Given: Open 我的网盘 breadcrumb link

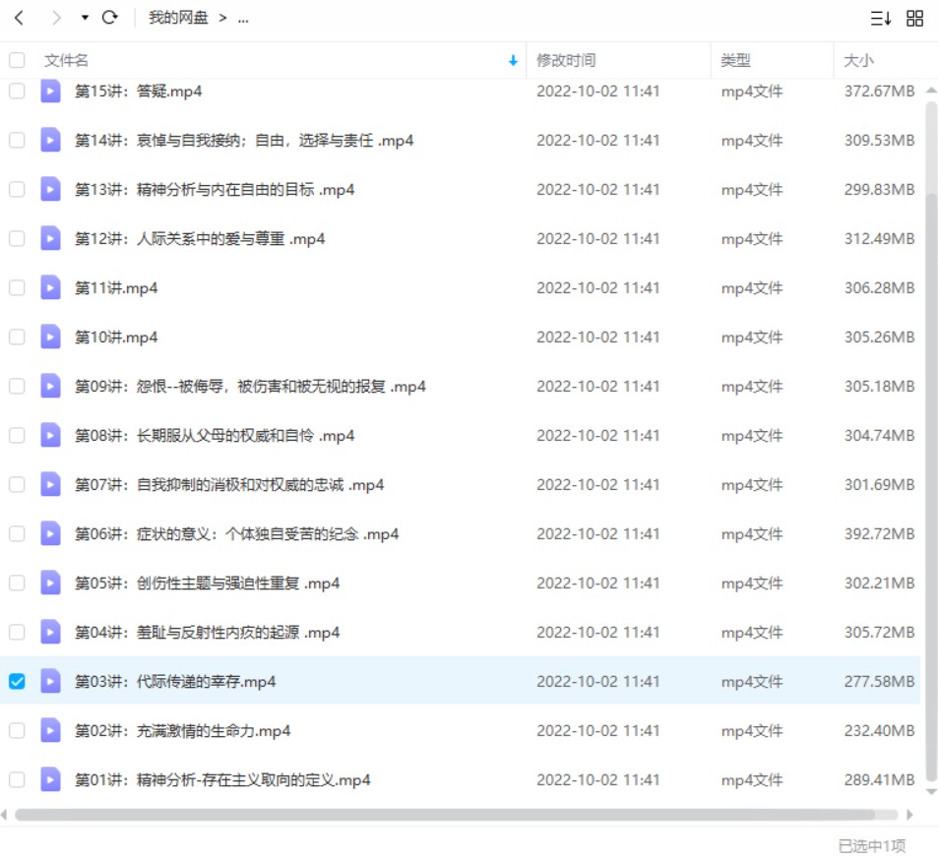Looking at the screenshot, I should click(x=178, y=18).
